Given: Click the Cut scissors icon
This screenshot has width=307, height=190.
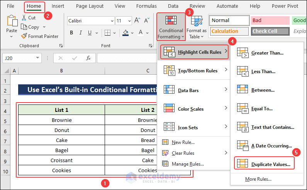Looking at the screenshot, I should tap(24, 17).
